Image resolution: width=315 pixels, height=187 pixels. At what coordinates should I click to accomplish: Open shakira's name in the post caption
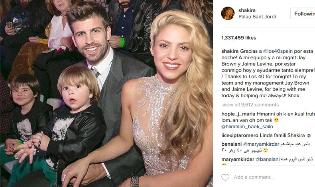click(x=230, y=51)
